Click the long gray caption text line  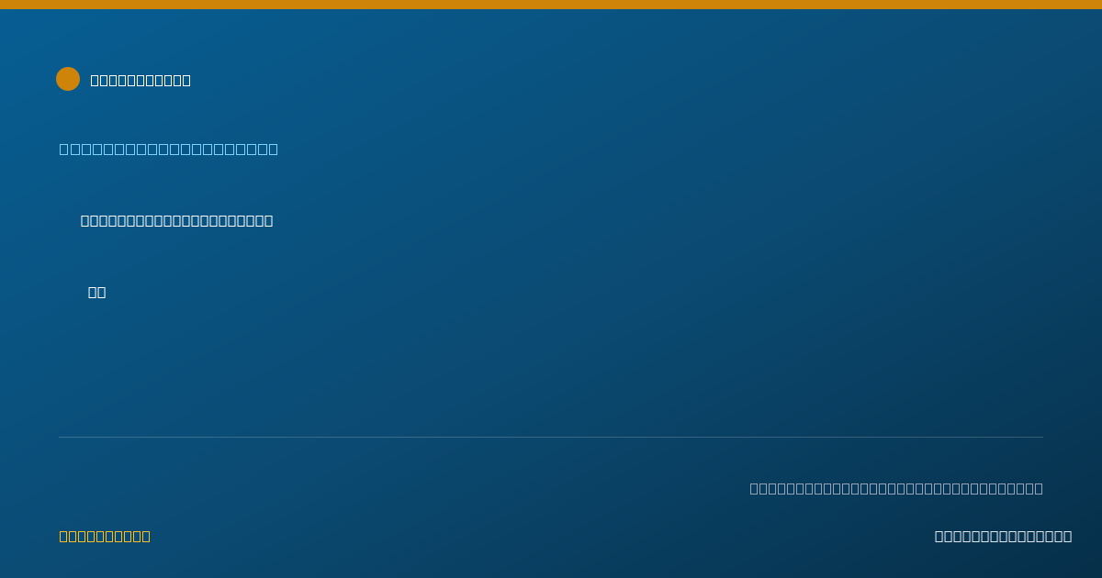pos(896,488)
